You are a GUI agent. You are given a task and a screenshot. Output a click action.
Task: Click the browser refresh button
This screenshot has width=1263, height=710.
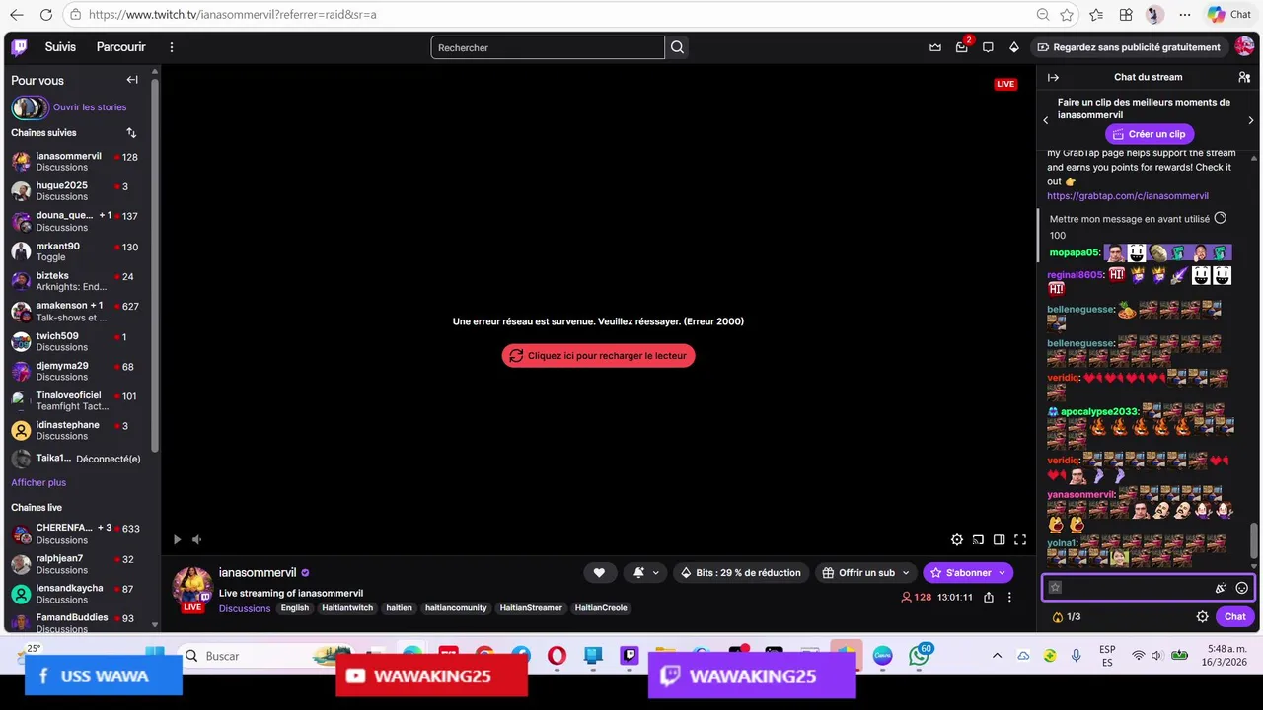(46, 15)
